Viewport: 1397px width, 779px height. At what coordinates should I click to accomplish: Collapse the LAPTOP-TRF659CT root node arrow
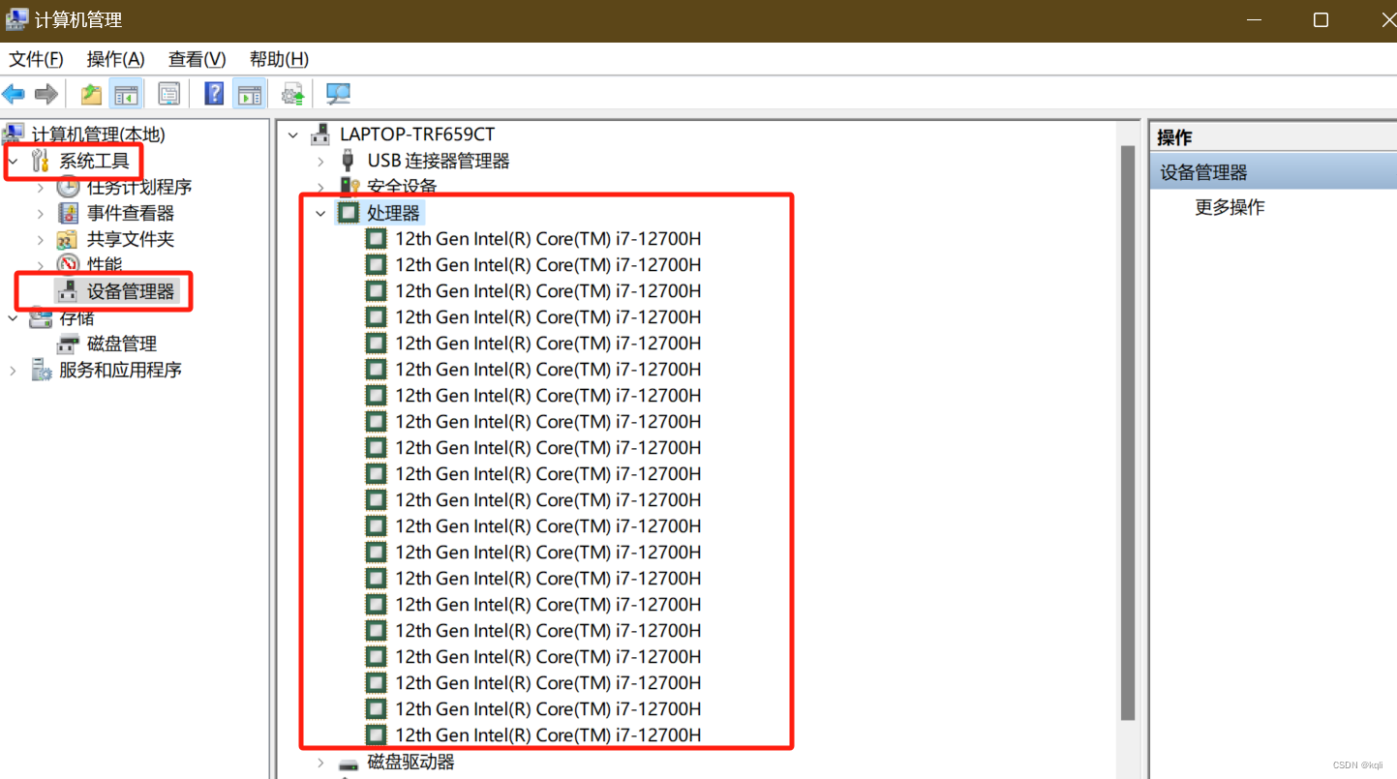pos(293,135)
